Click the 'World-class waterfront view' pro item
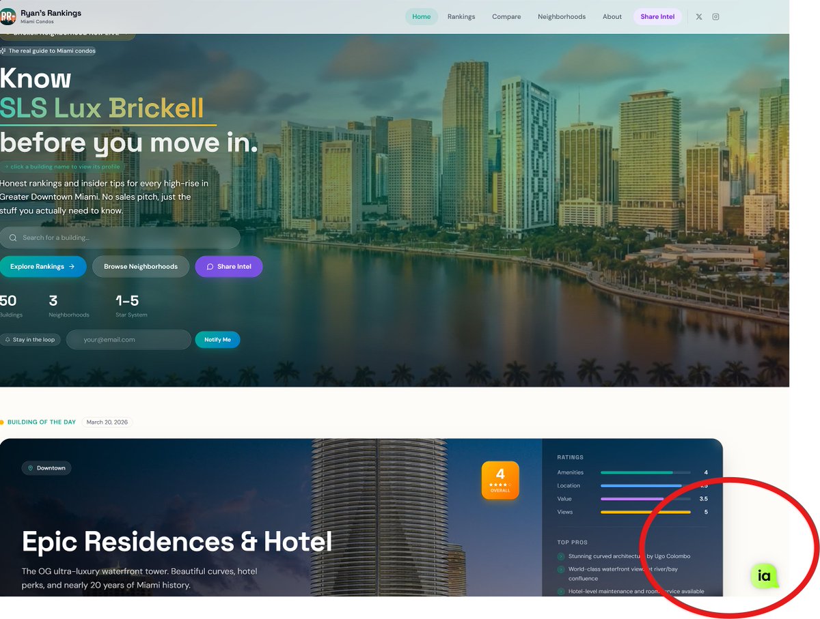 click(x=623, y=573)
